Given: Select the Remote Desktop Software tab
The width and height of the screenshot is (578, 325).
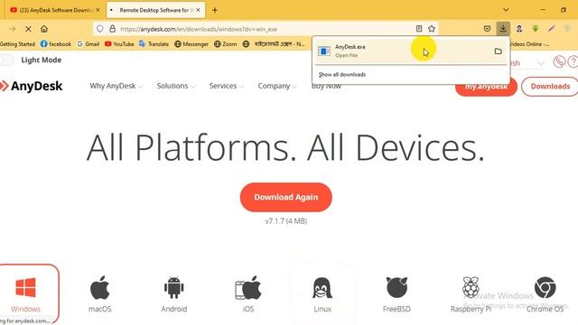Looking at the screenshot, I should click(154, 10).
